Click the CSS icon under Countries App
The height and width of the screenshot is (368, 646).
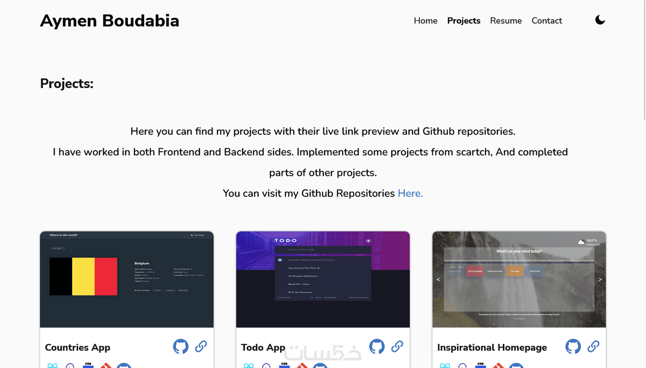tap(88, 365)
